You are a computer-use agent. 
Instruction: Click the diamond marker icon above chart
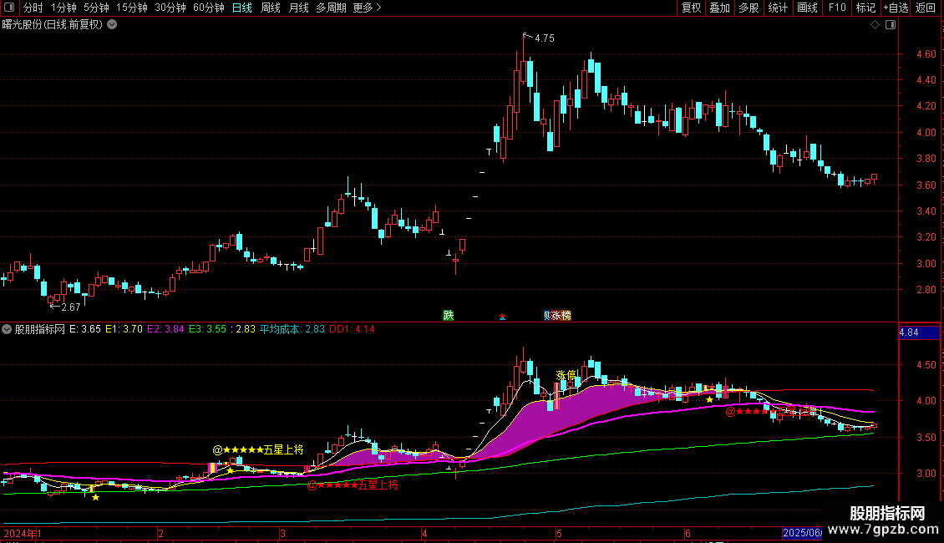875,25
